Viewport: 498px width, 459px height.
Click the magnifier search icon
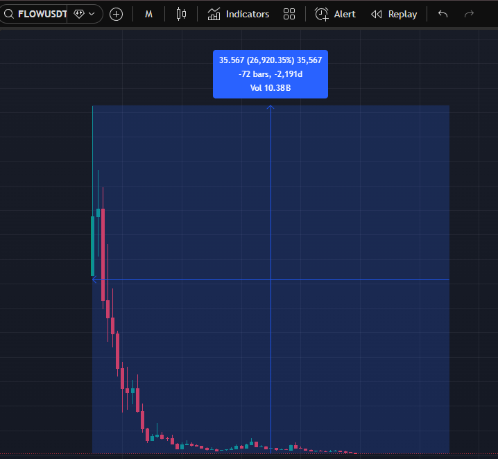pos(9,14)
